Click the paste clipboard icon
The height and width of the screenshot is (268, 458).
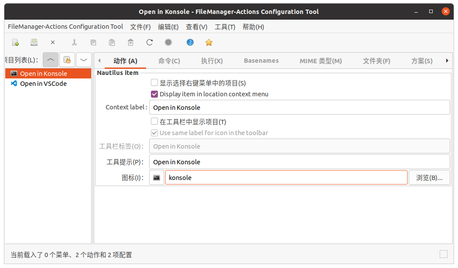[x=112, y=42]
